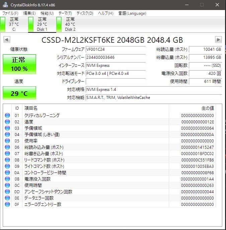Click status orb for エラーログエントリー数 row
Screen dimensions: 226x230
point(7,204)
